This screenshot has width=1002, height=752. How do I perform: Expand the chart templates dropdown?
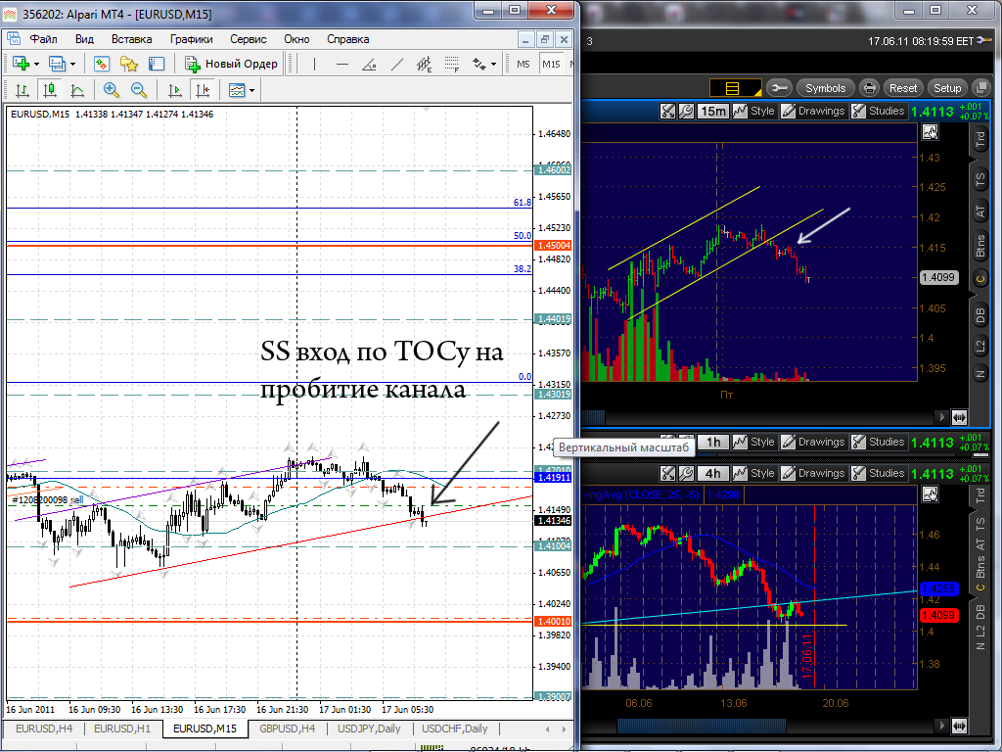251,91
